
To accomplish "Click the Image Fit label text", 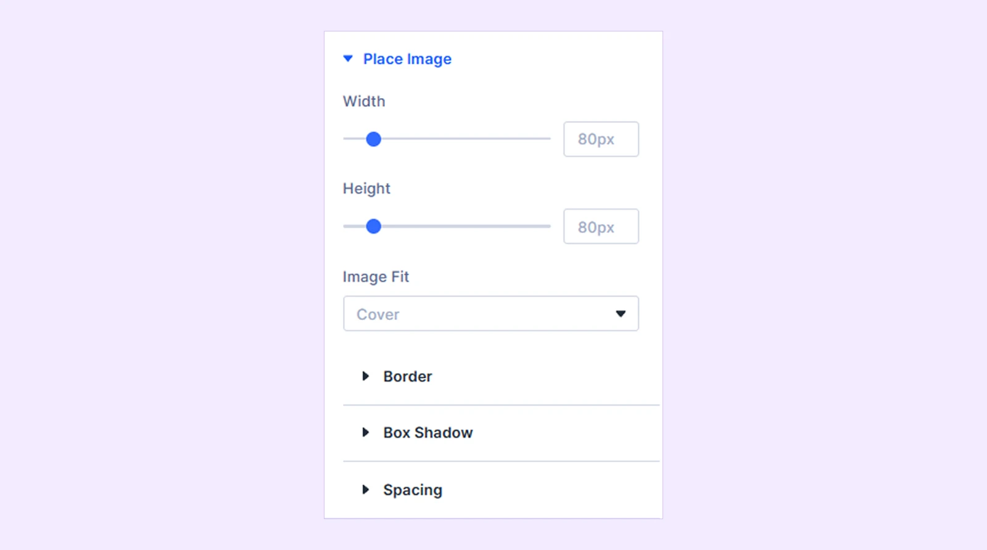I will (376, 277).
